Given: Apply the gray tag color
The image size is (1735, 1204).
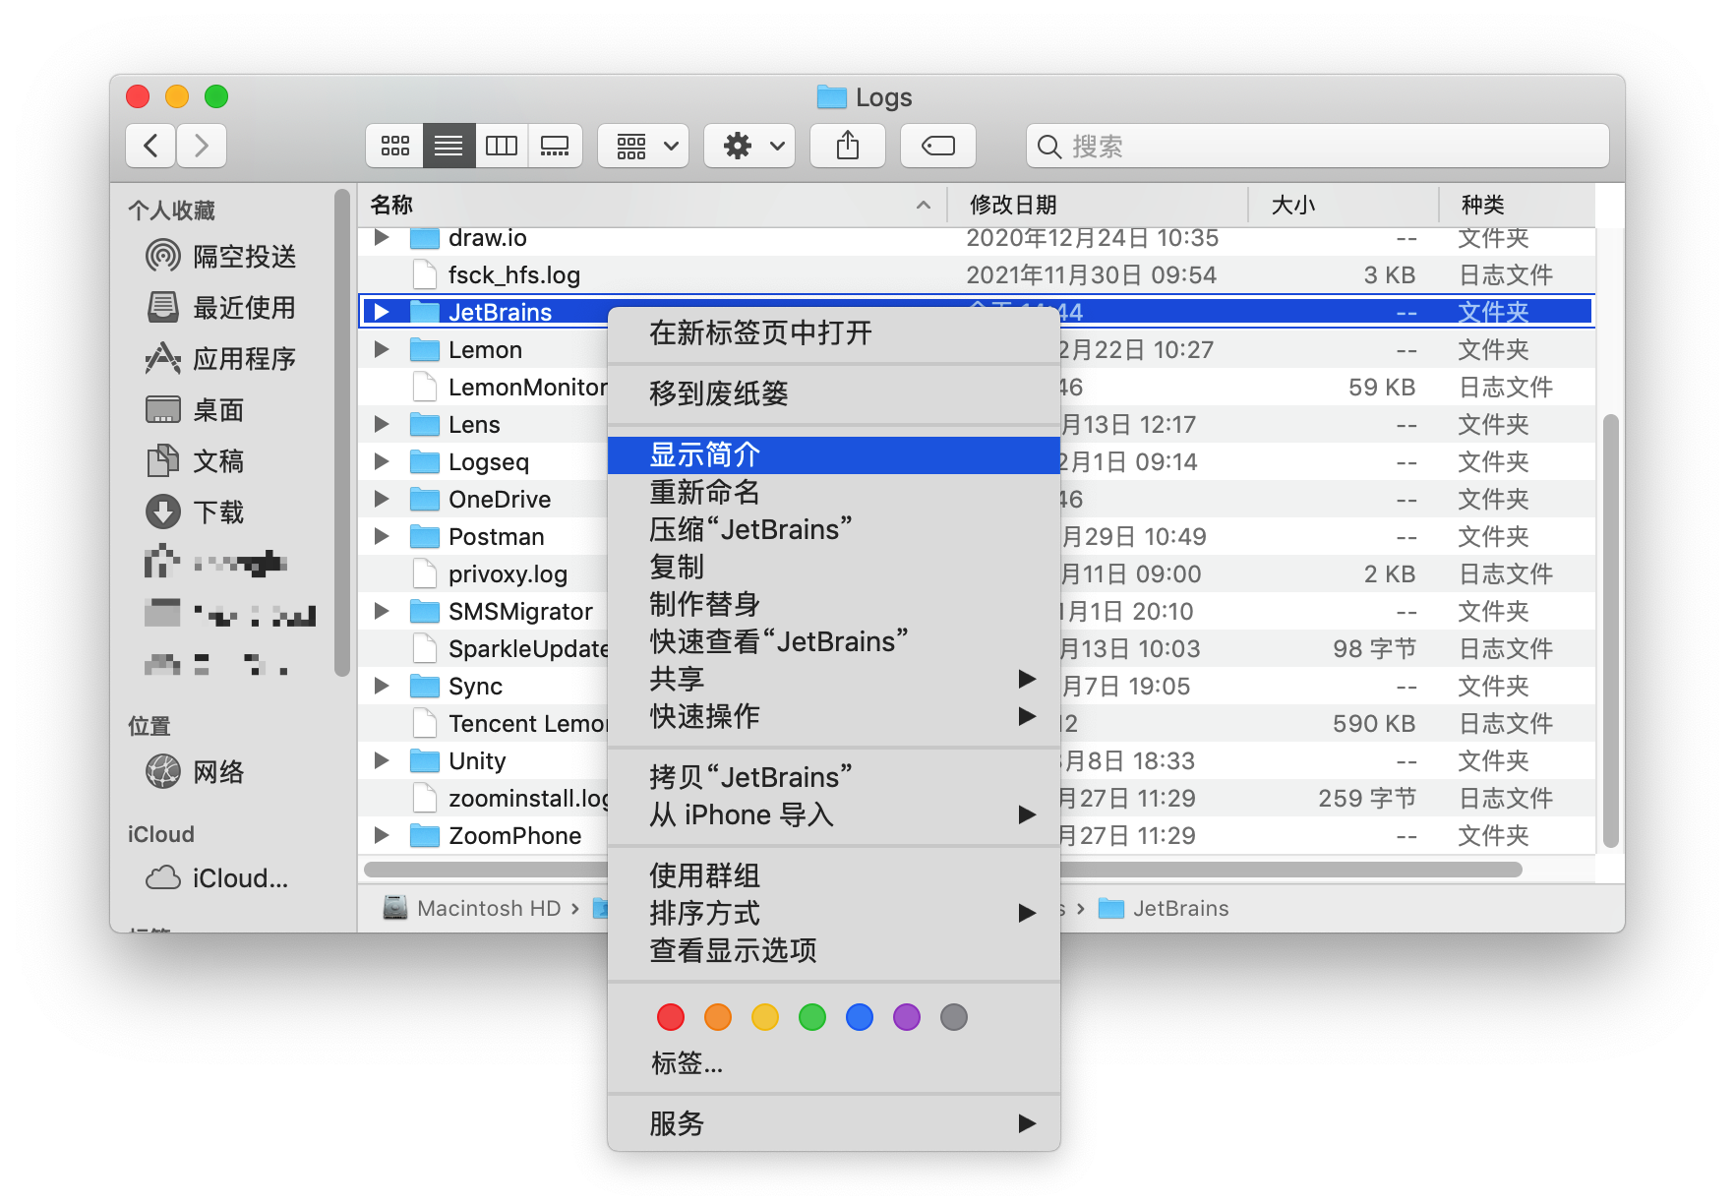Looking at the screenshot, I should 954,1017.
